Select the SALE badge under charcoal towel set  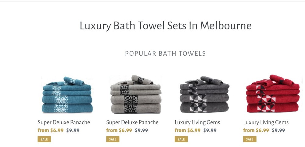[181, 139]
